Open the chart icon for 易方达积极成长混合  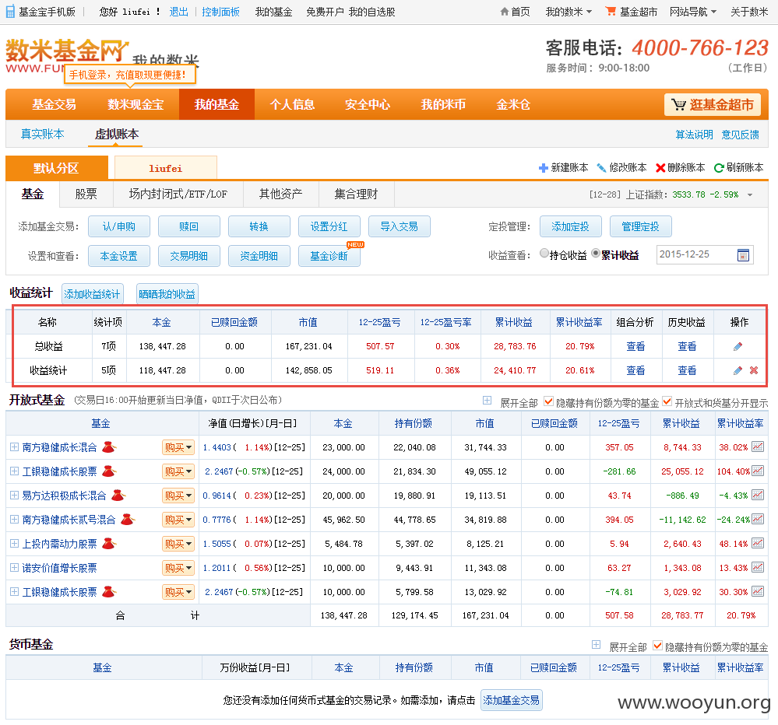point(758,495)
